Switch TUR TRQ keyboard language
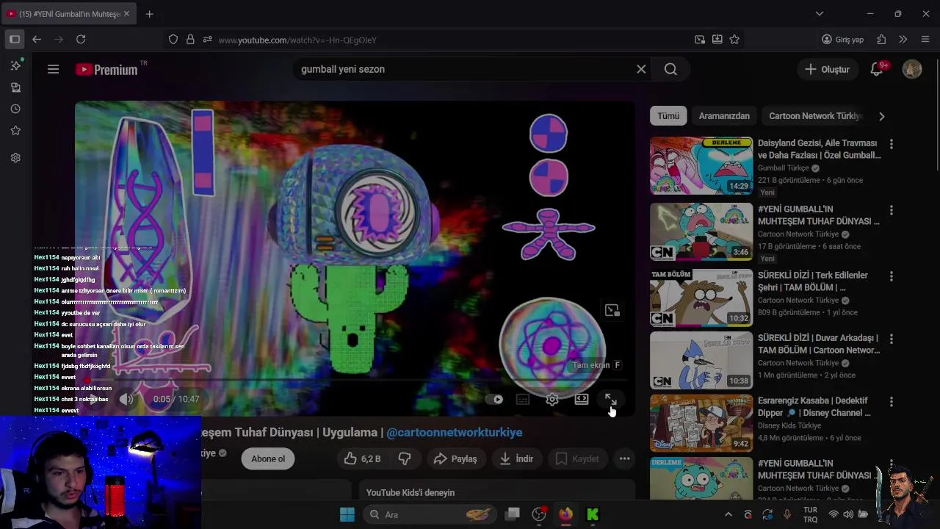 tap(810, 514)
